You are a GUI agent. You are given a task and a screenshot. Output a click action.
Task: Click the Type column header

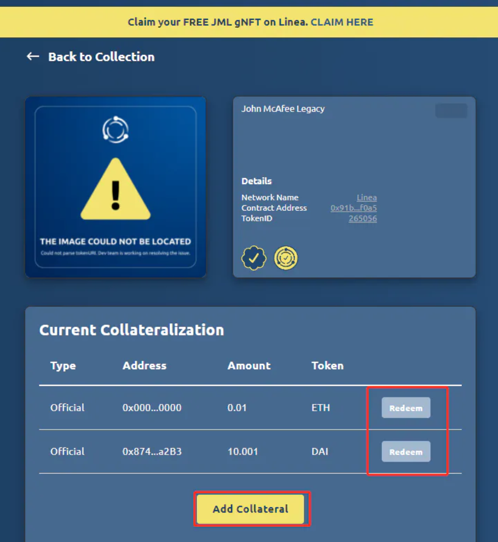coord(63,366)
